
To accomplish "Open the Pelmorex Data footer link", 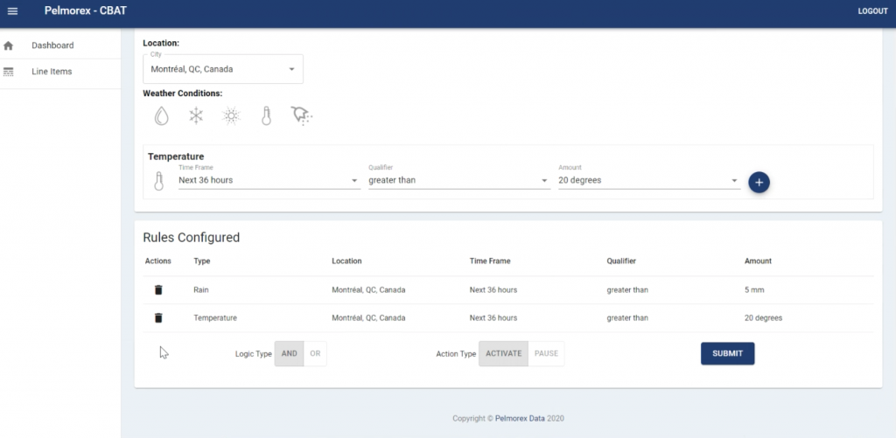I will pos(520,418).
